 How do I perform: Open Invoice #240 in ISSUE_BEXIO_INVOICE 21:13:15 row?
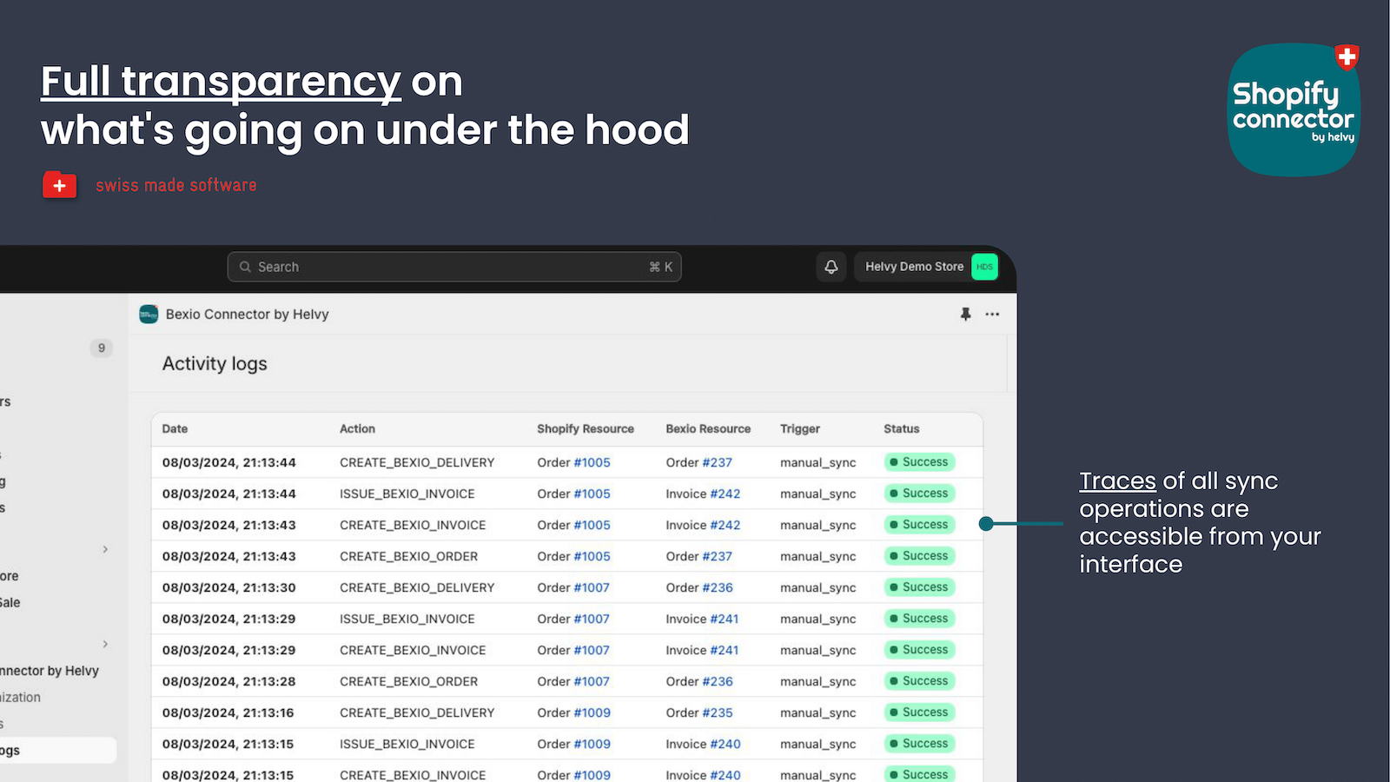(x=725, y=744)
